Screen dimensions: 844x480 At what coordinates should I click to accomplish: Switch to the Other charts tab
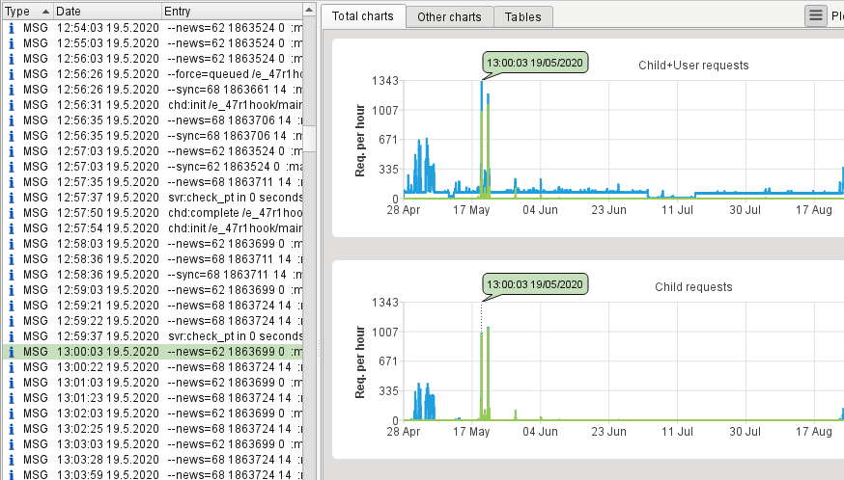coord(449,16)
